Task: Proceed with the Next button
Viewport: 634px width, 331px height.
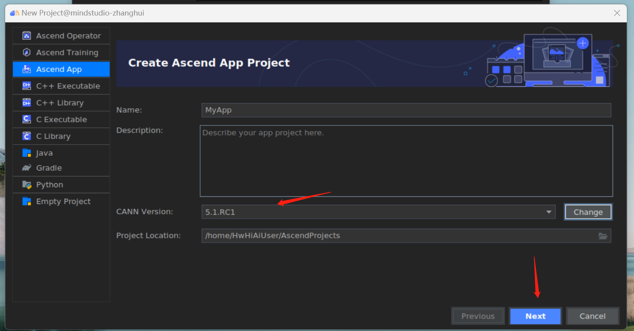Action: (535, 316)
